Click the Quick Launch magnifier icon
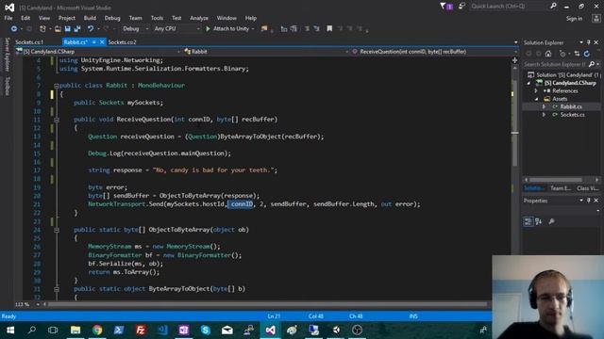 [x=554, y=7]
